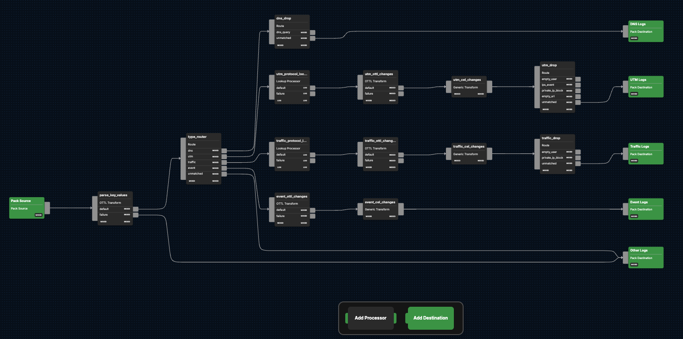Image resolution: width=683 pixels, height=339 pixels.
Task: Click the failure output port of parse_key_values
Action: click(136, 215)
